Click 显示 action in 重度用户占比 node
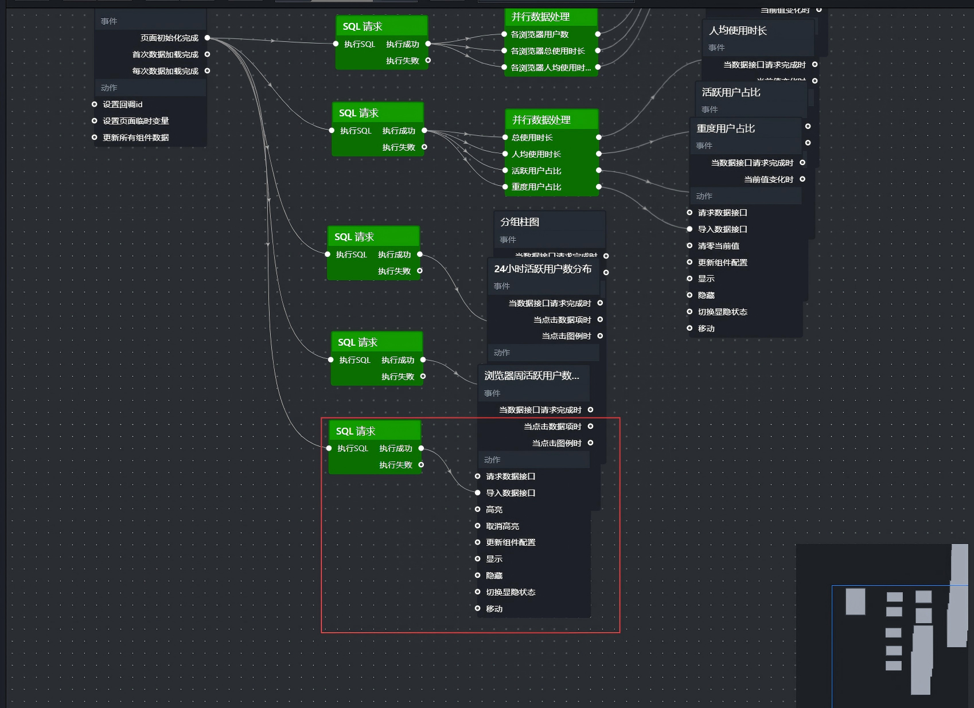 [706, 279]
